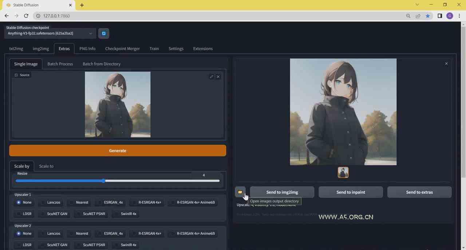Reload the page in the browser
466x250 pixels.
coord(26,16)
